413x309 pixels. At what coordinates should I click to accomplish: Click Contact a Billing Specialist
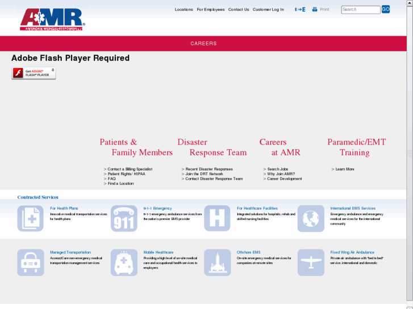pos(130,169)
